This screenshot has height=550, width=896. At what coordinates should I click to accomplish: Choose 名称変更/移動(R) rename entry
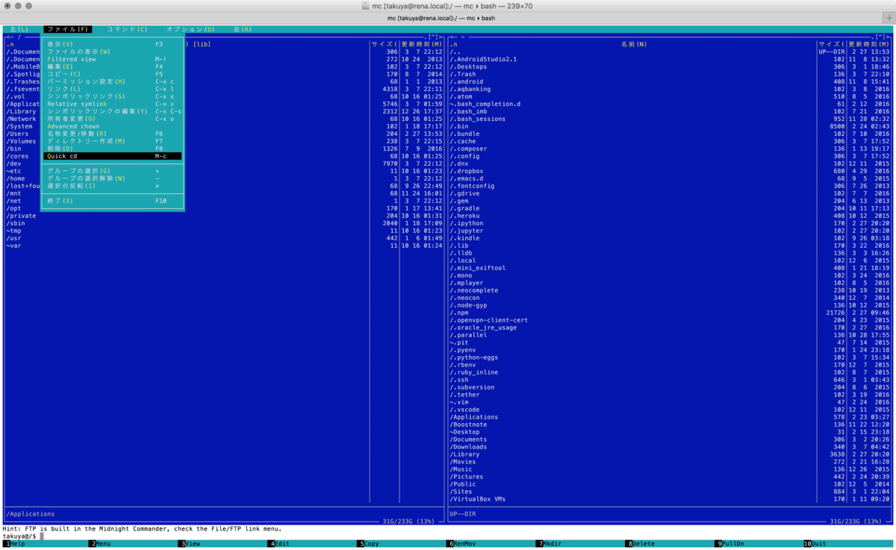pos(112,134)
